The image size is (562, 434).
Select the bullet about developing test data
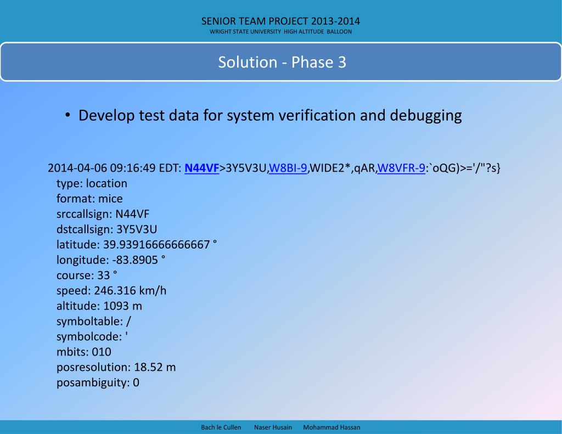[270, 116]
